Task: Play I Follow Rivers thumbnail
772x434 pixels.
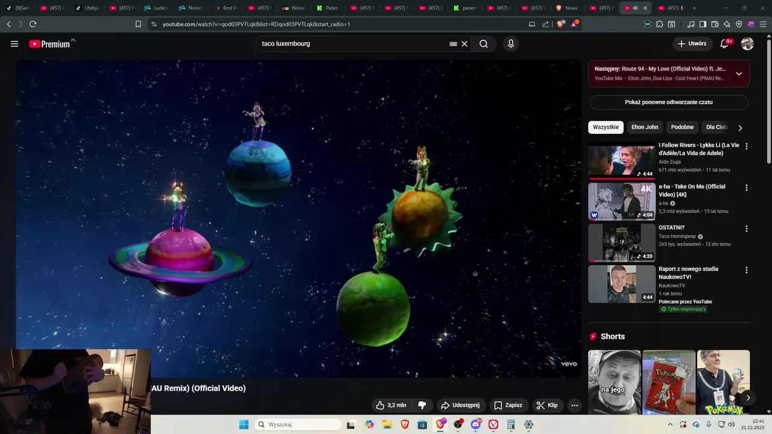Action: point(622,160)
